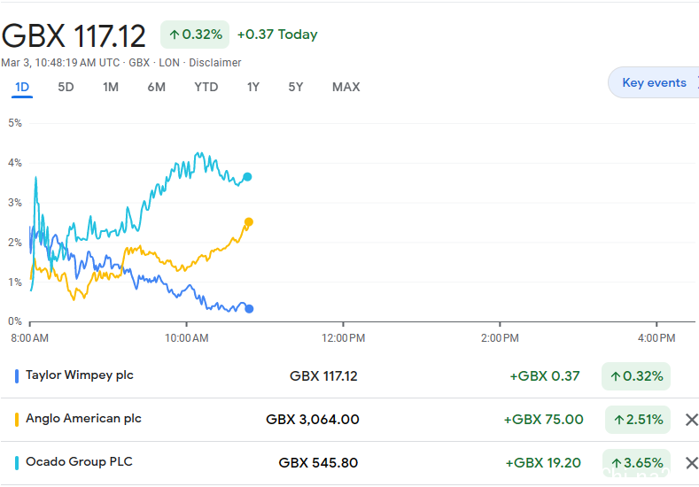Click the 5% y-axis label
699x487 pixels.
click(15, 123)
